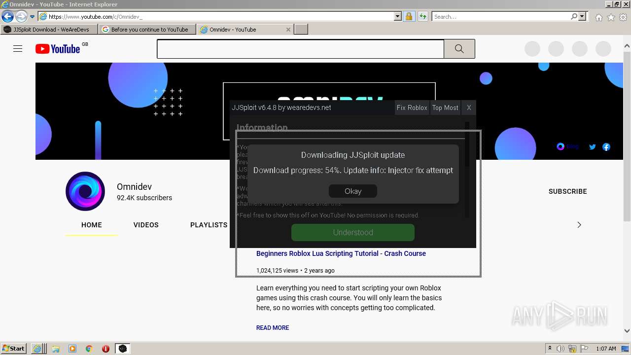Refresh the page with the green arrows icon
Image resolution: width=631 pixels, height=355 pixels.
(422, 17)
